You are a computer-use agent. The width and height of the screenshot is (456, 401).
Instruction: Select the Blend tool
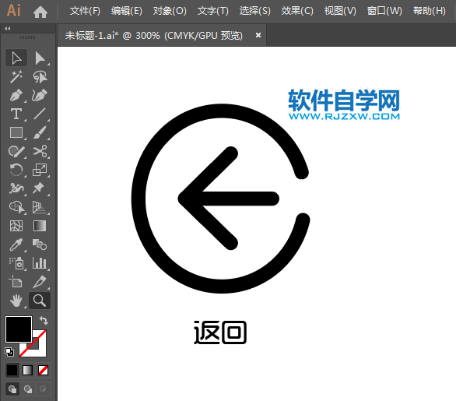tap(40, 244)
